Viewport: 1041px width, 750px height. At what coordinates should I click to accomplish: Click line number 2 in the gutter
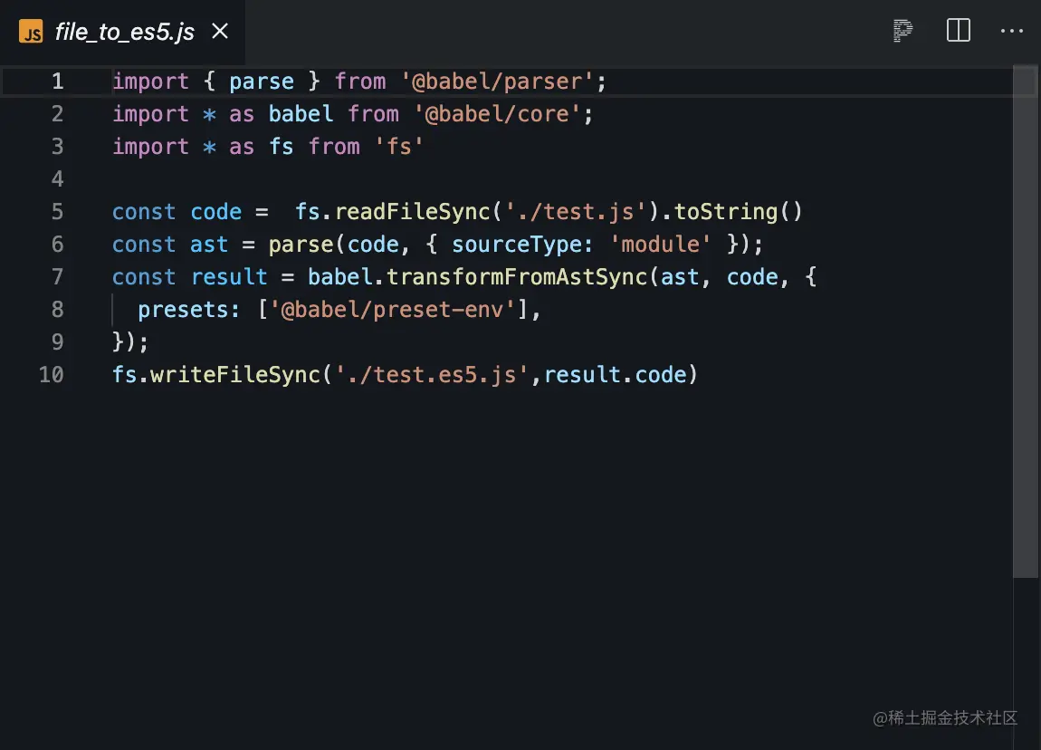(x=58, y=113)
